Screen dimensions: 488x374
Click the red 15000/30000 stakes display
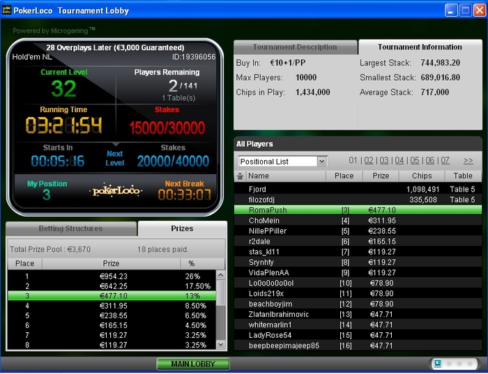click(x=167, y=127)
